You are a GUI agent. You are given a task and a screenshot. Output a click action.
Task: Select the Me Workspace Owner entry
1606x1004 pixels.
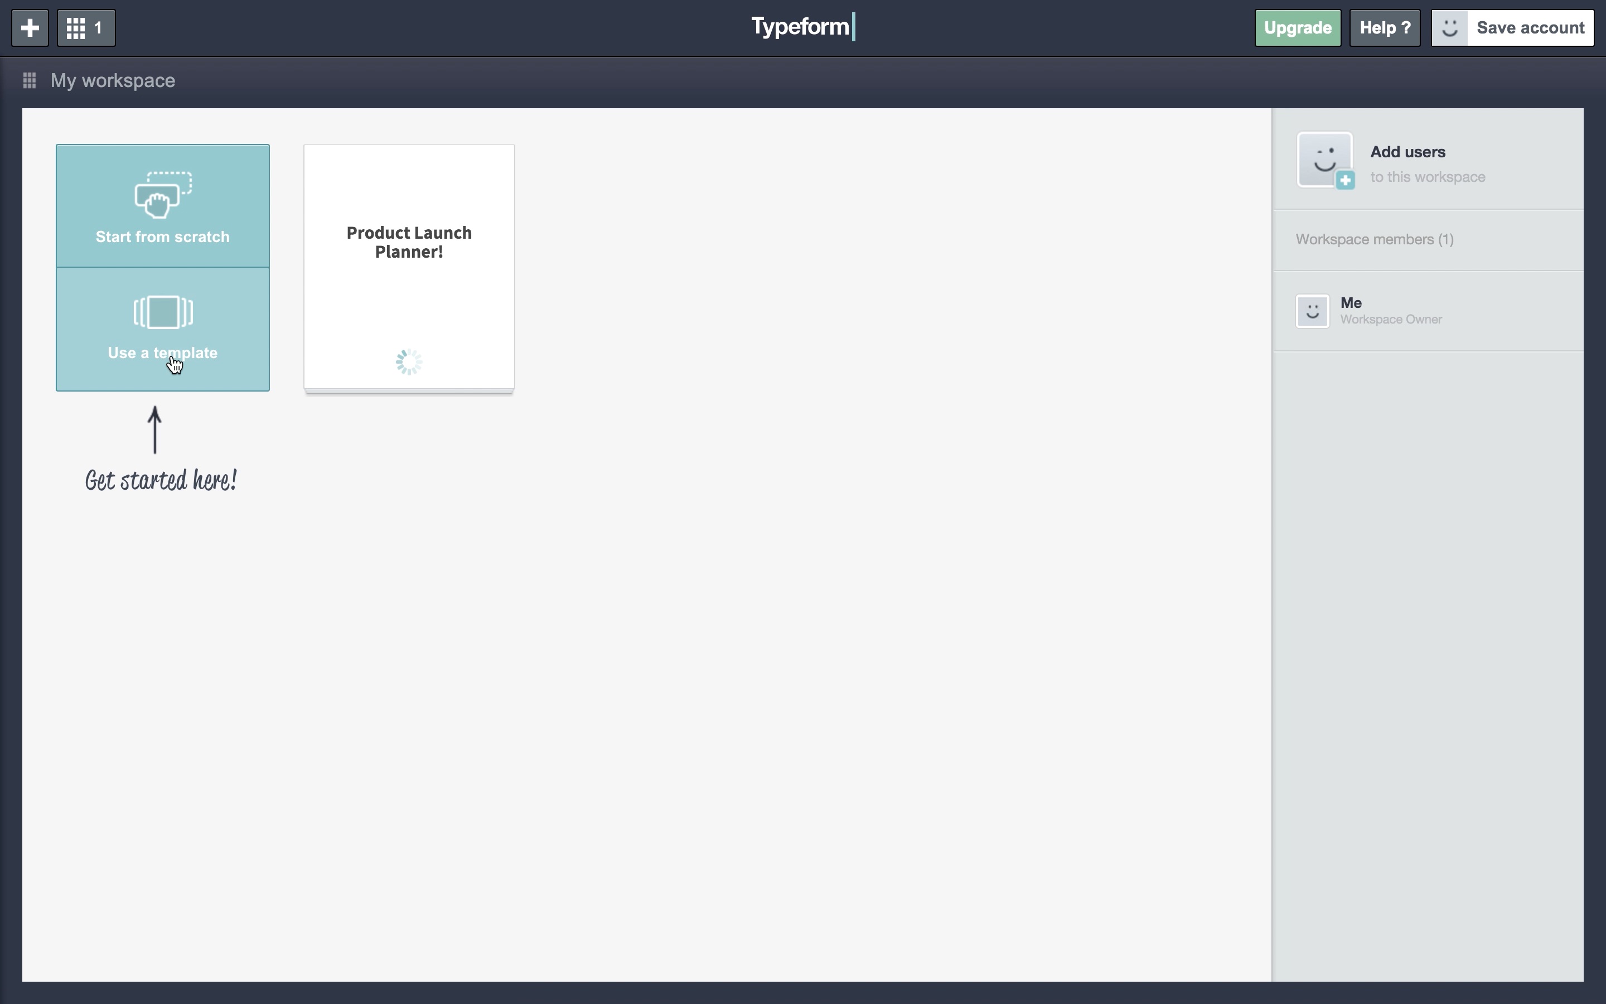pyautogui.click(x=1428, y=311)
